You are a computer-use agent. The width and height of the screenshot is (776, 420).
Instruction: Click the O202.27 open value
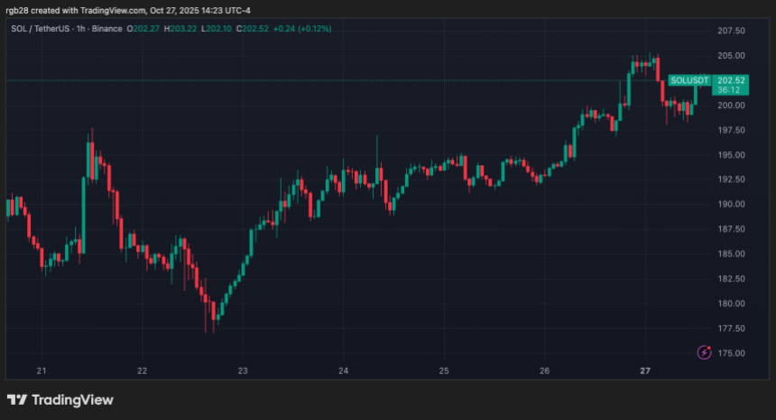(143, 30)
